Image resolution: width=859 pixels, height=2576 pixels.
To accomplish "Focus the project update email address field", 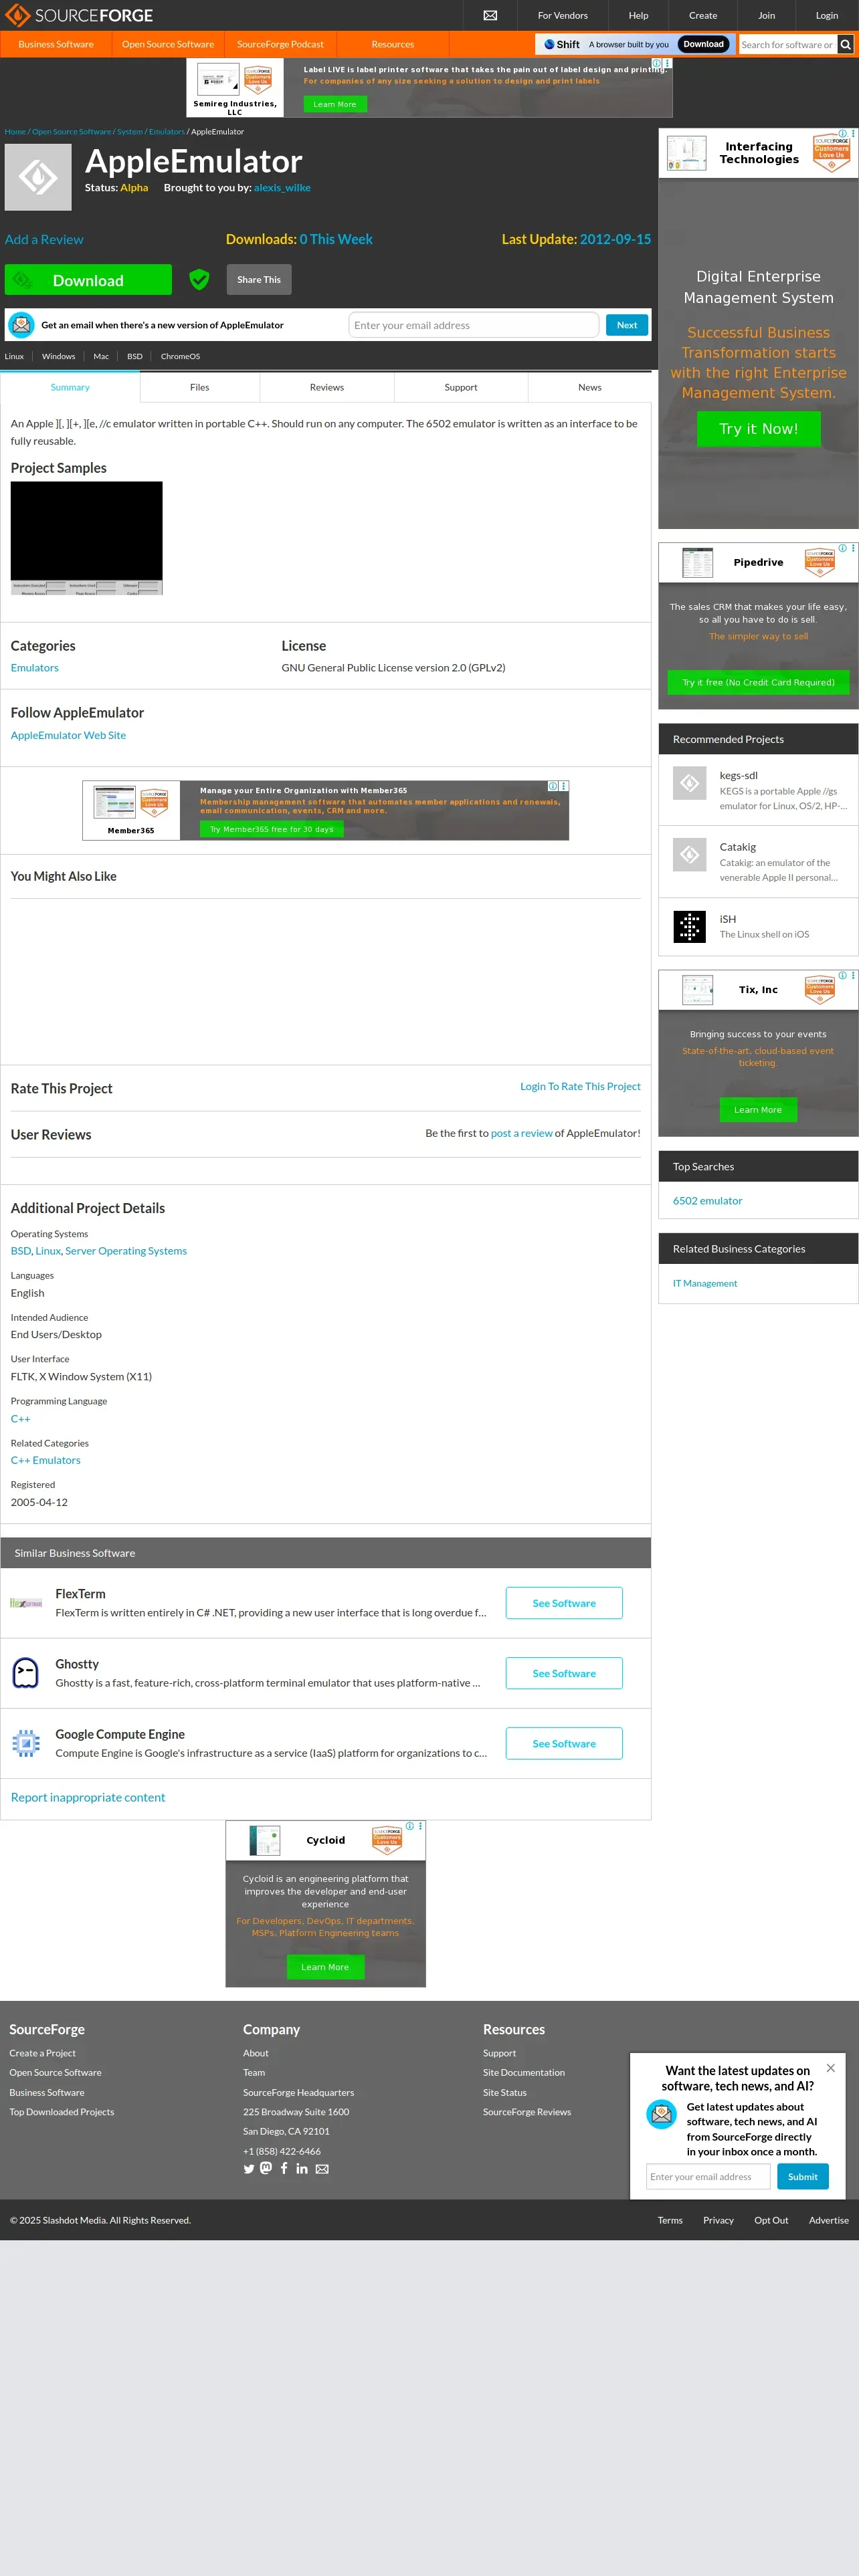I will pyautogui.click(x=474, y=325).
